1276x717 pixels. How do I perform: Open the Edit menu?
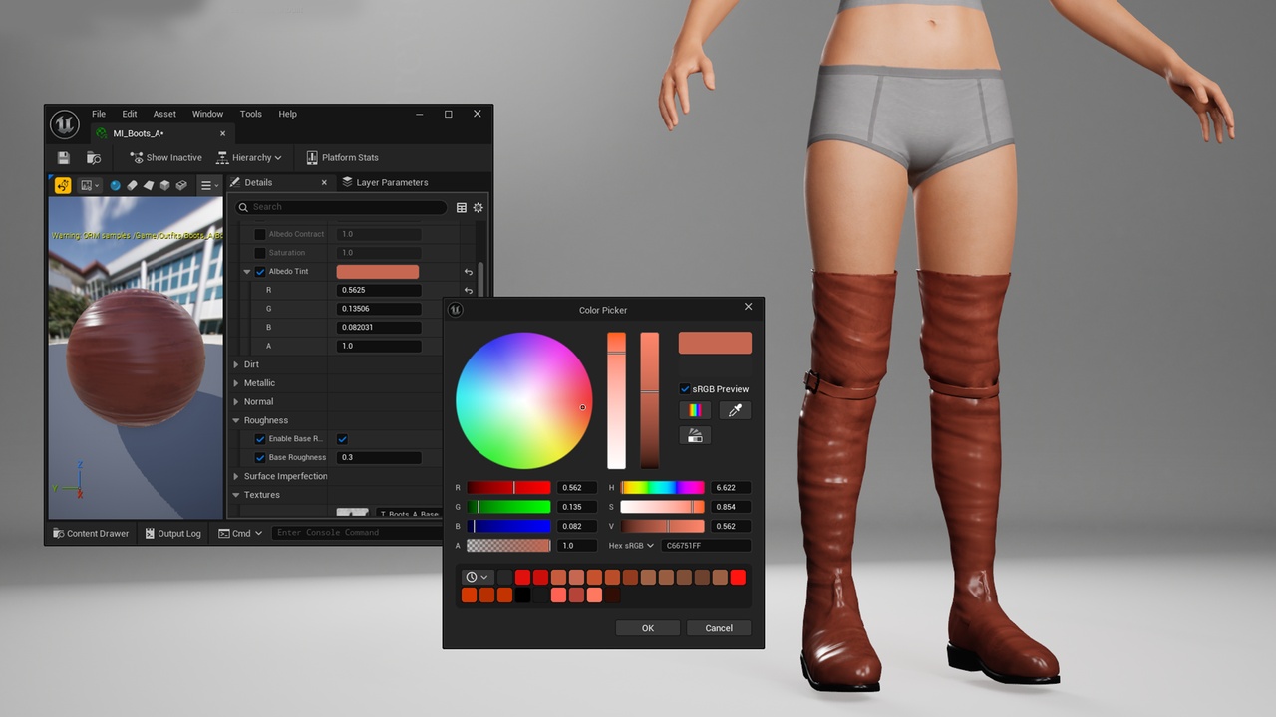coord(130,114)
